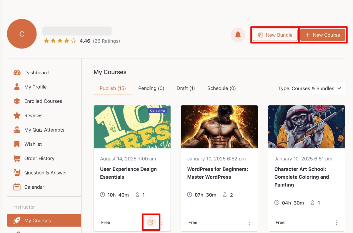Image resolution: width=353 pixels, height=233 pixels.
Task: Create a New Course
Action: pos(323,35)
